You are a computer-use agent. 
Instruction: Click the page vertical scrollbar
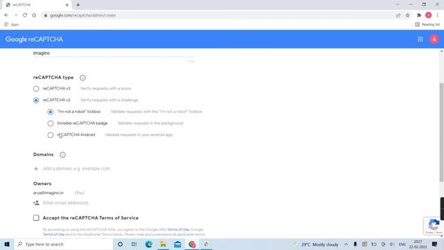tap(441, 132)
